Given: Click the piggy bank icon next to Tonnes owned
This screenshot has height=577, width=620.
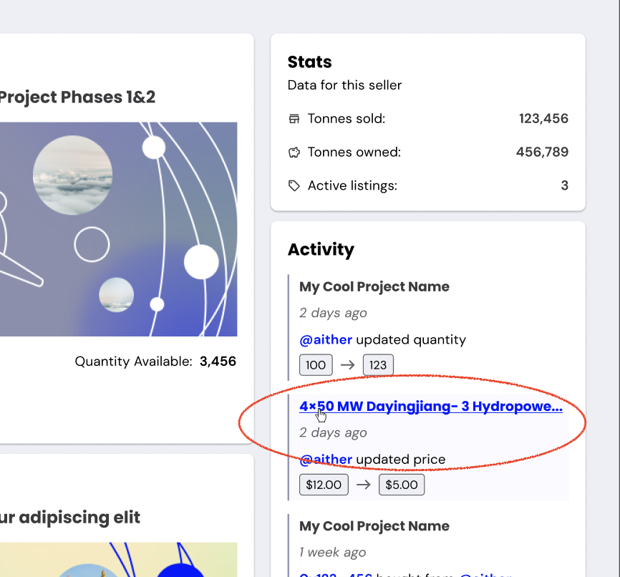Looking at the screenshot, I should (294, 152).
